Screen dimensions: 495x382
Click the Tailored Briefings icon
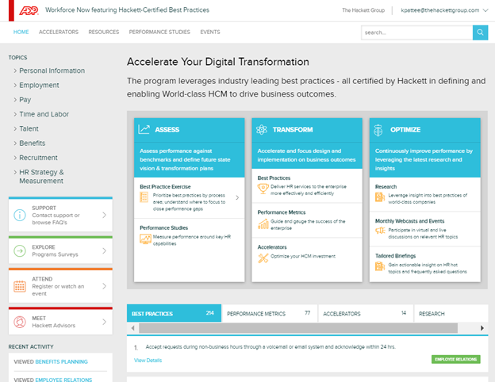pos(380,266)
